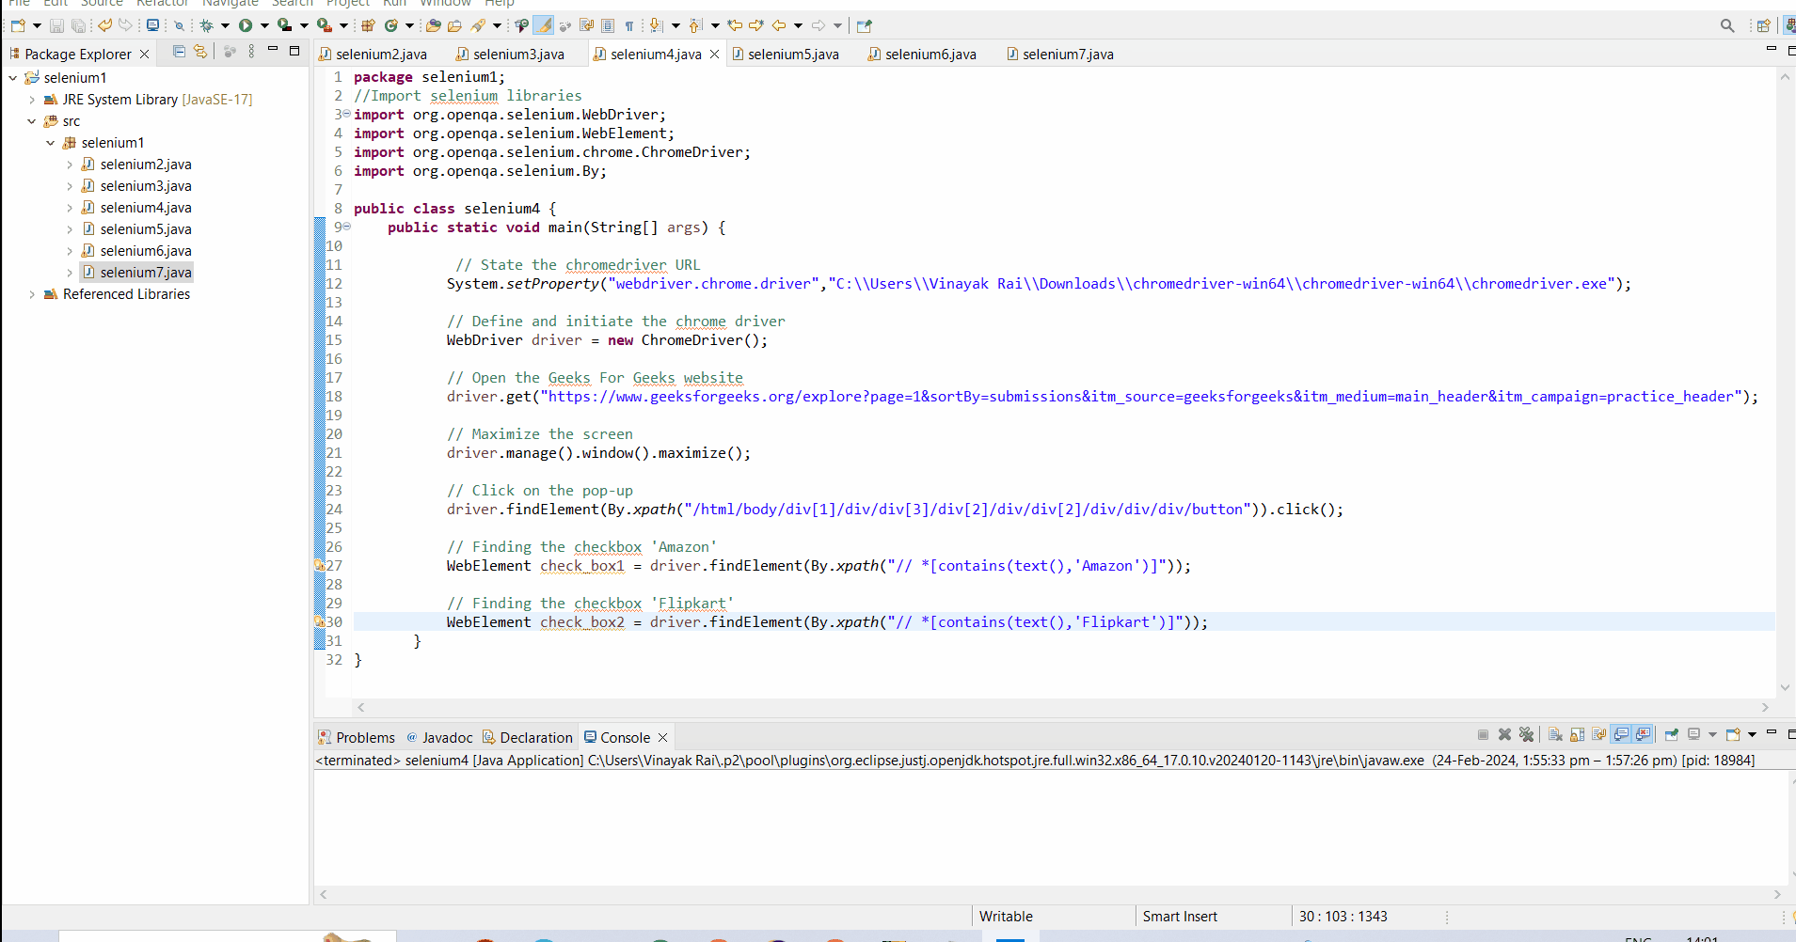
Task: Click the Open Type icon
Action: tap(433, 25)
